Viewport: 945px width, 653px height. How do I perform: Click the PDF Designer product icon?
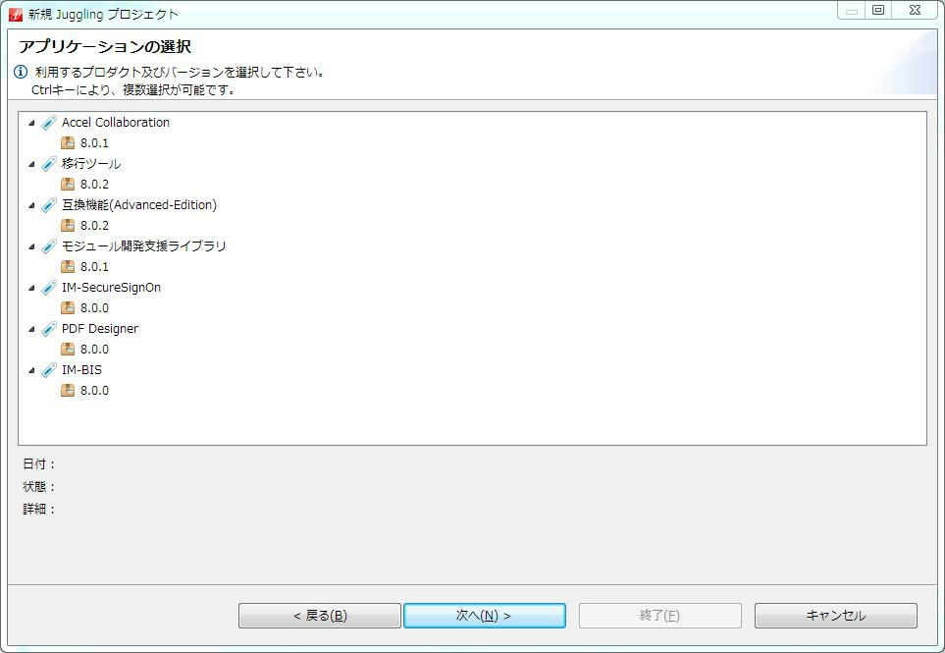click(49, 329)
